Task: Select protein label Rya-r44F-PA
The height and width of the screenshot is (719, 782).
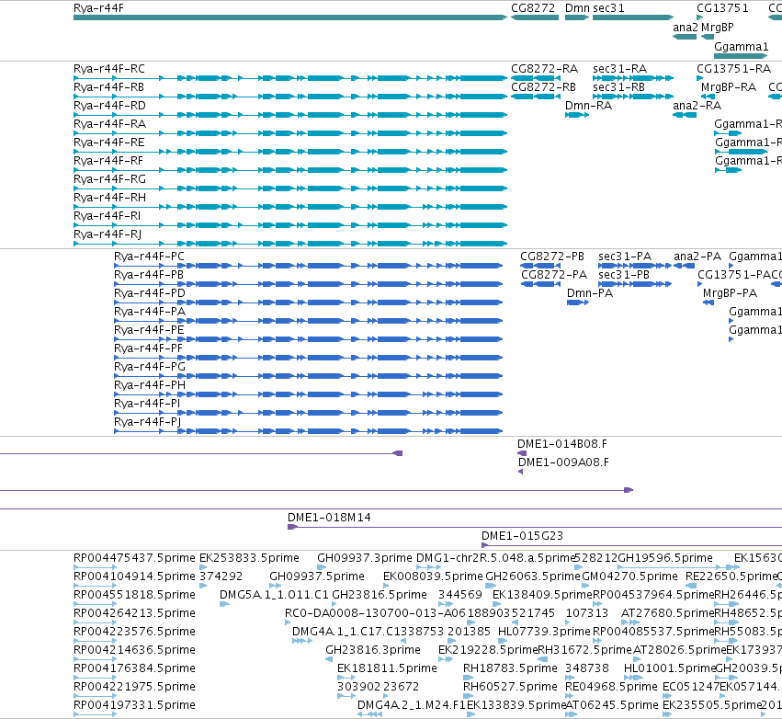Action: pos(150,312)
